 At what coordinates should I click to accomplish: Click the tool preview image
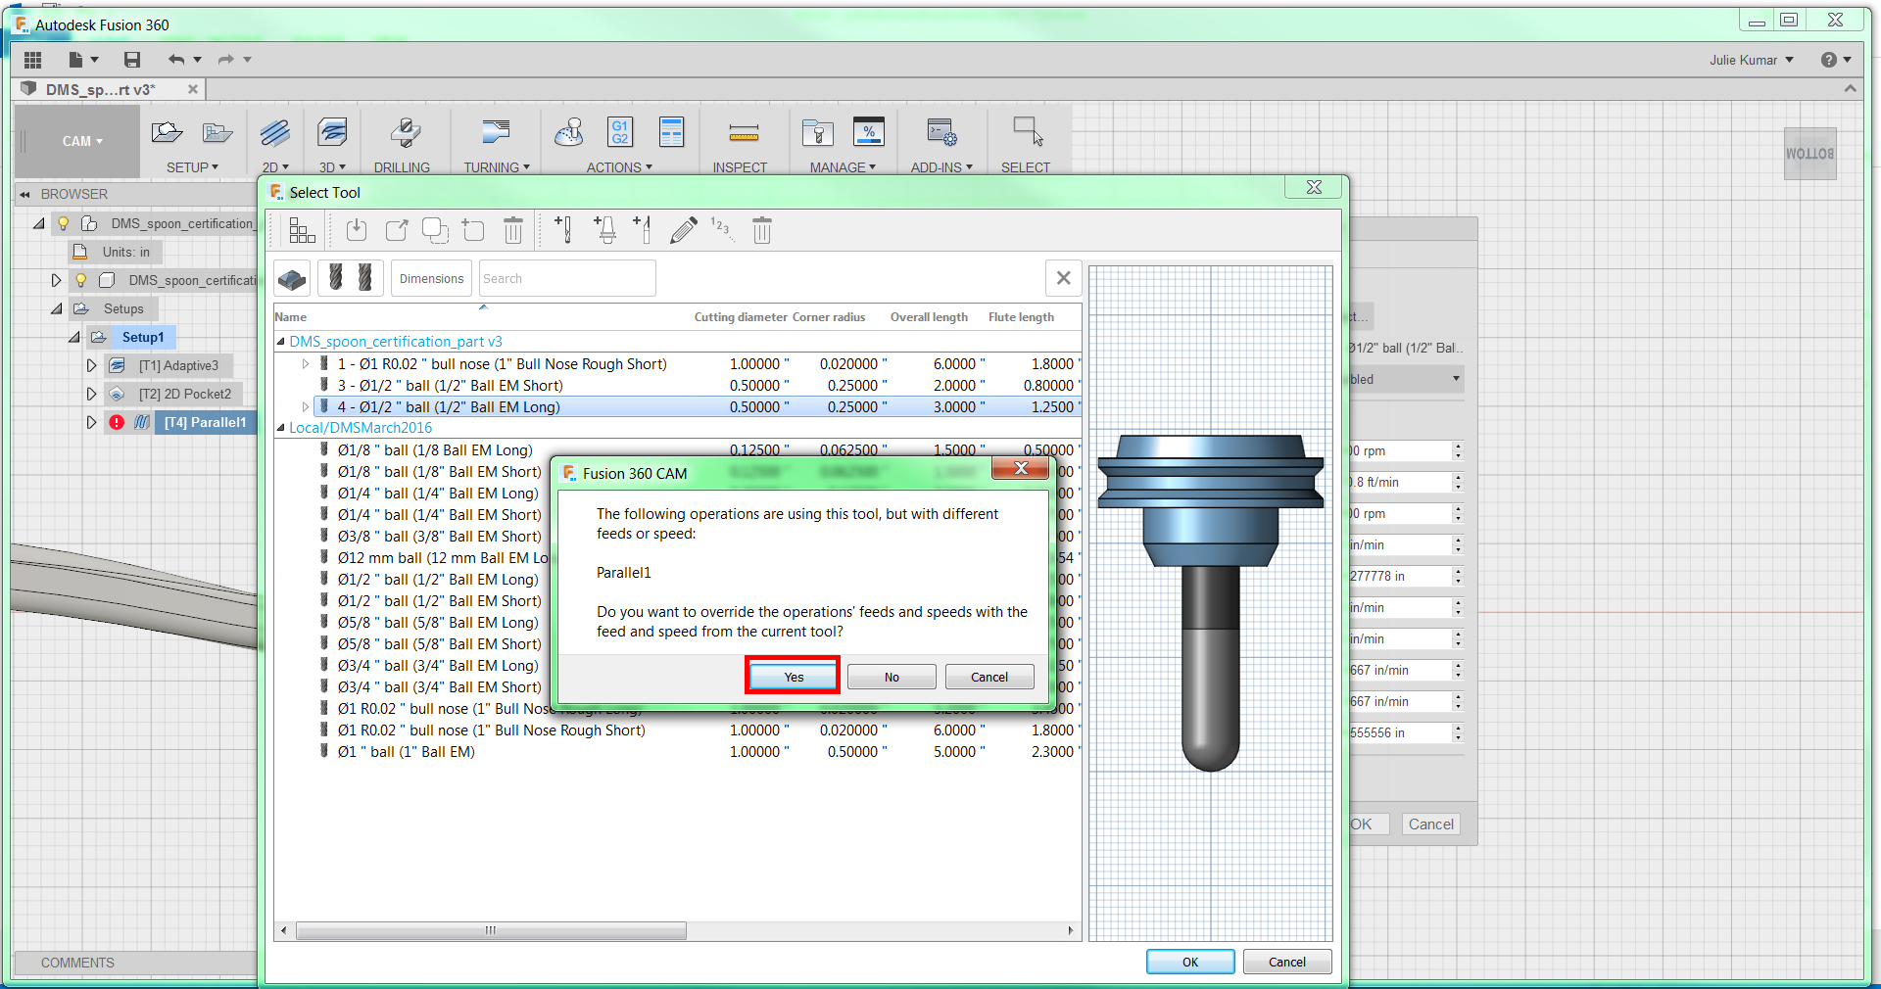pyautogui.click(x=1210, y=603)
